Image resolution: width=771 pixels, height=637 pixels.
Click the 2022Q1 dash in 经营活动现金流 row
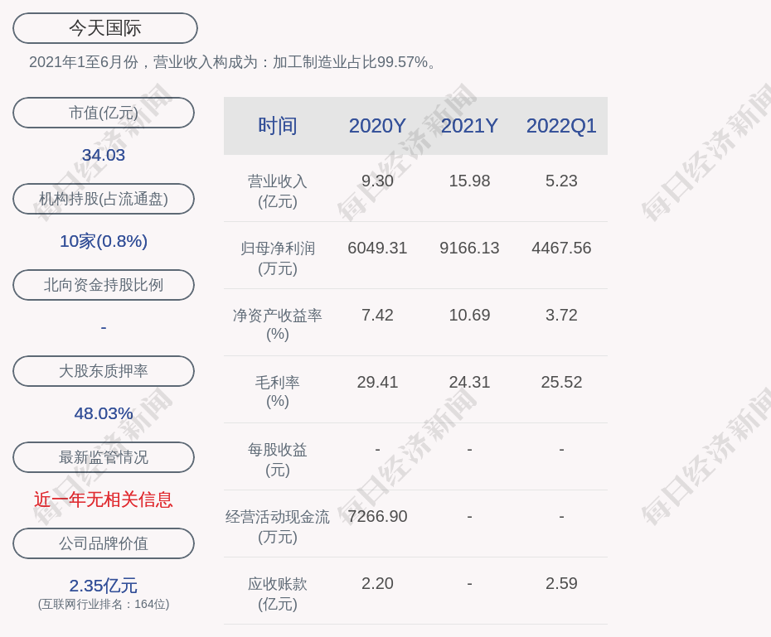(x=561, y=517)
